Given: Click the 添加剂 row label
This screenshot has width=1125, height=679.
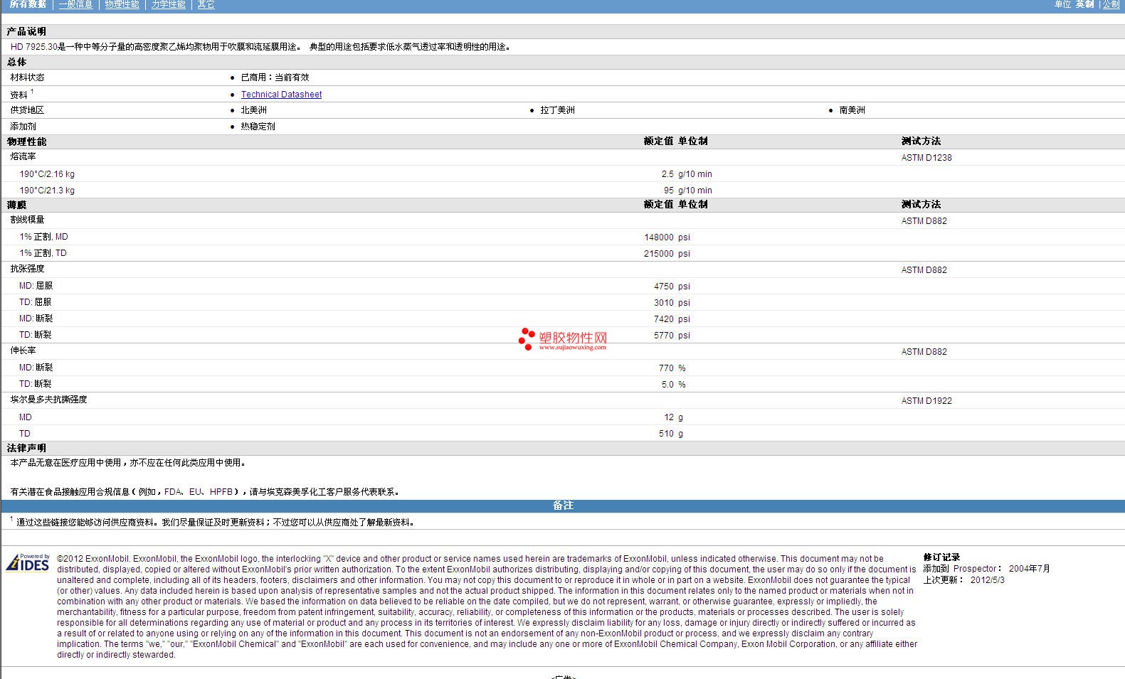Looking at the screenshot, I should pos(23,127).
